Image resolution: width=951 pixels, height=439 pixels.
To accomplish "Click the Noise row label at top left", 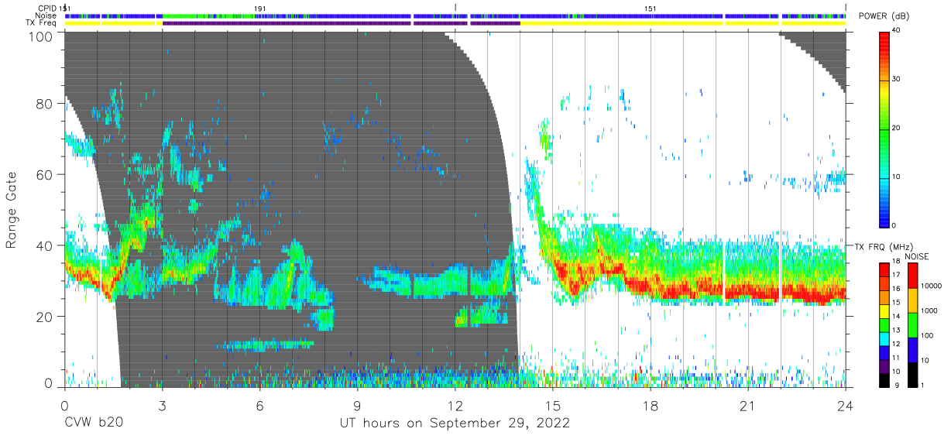I will pos(46,15).
